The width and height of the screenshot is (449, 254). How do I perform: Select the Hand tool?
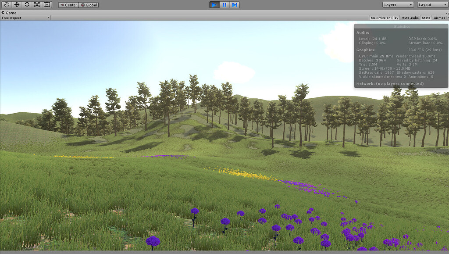point(6,4)
